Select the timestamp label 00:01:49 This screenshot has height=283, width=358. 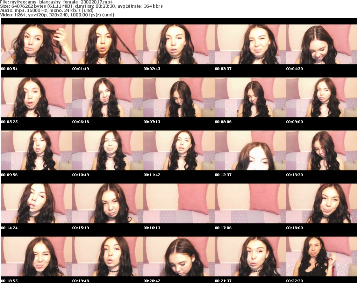coord(81,69)
